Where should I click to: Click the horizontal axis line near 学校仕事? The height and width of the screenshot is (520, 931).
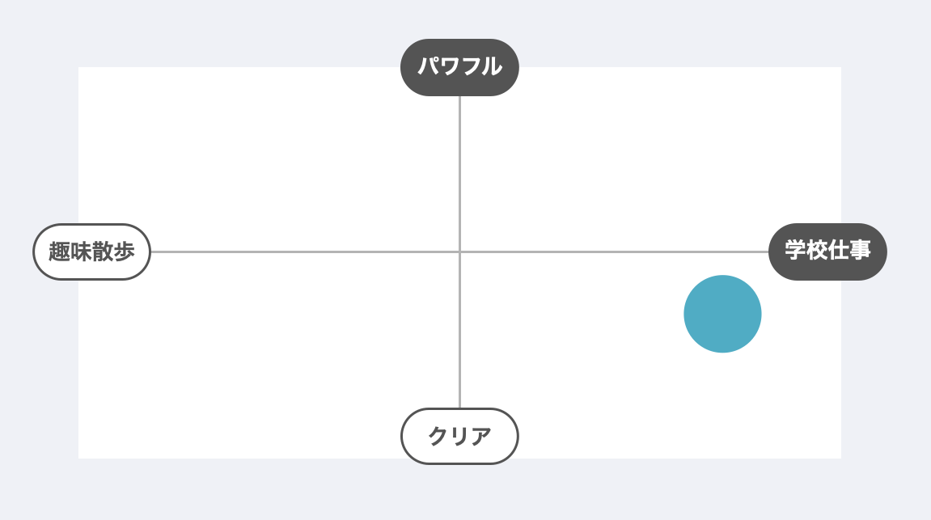point(688,252)
